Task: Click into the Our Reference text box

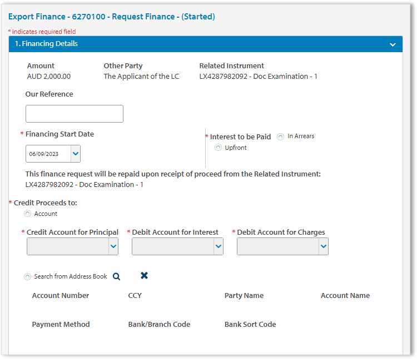Action: tap(75, 114)
